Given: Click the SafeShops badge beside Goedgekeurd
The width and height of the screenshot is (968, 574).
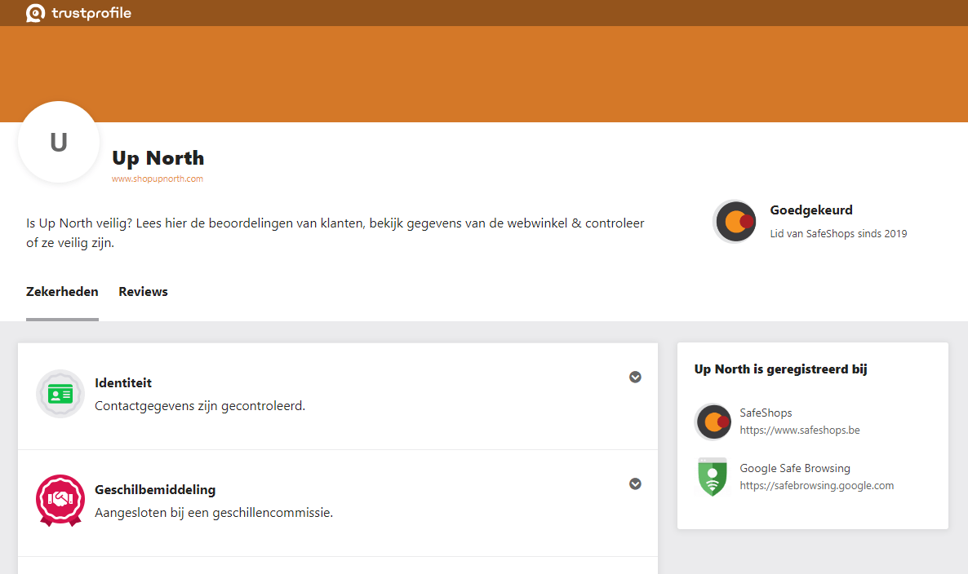Looking at the screenshot, I should (735, 221).
